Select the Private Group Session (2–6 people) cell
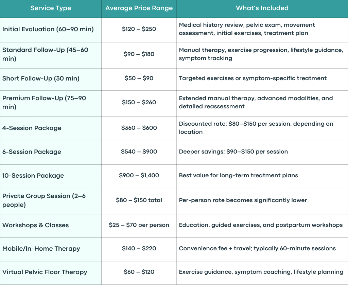The image size is (348, 285). [51, 201]
